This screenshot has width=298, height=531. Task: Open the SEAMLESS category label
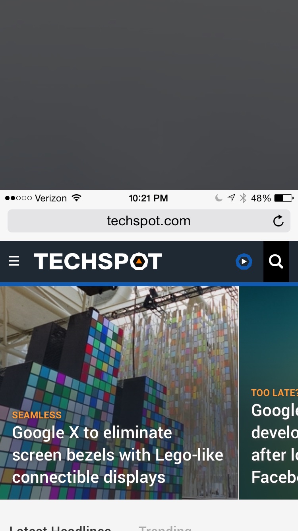click(37, 415)
